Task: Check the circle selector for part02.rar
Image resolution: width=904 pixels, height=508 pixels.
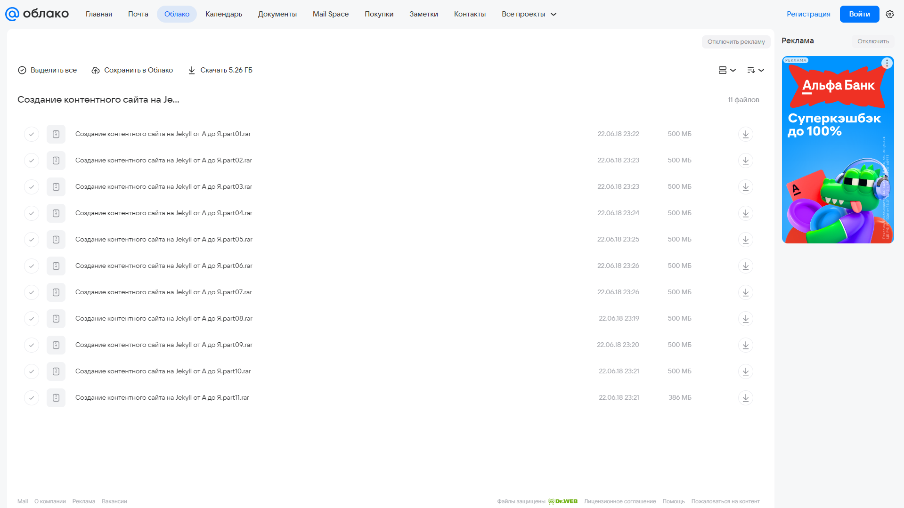Action: tap(32, 161)
